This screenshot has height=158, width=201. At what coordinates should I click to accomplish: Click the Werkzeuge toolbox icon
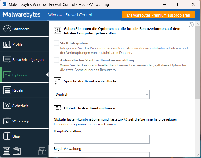pyautogui.click(x=7, y=121)
